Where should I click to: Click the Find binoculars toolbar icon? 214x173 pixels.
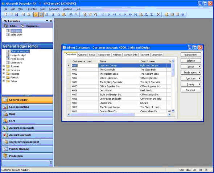click(71, 14)
